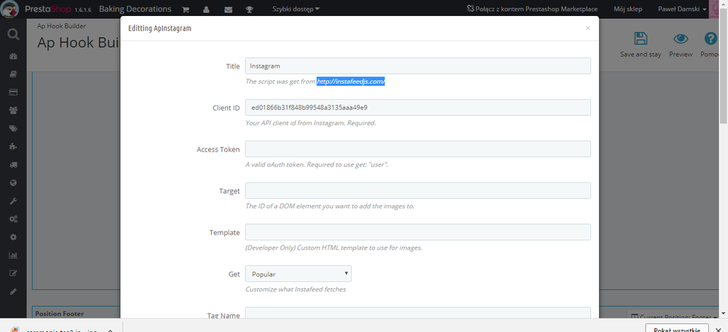Image resolution: width=728 pixels, height=332 pixels.
Task: Click Połącz z kontem Prestashop Marketplace
Action: (531, 9)
